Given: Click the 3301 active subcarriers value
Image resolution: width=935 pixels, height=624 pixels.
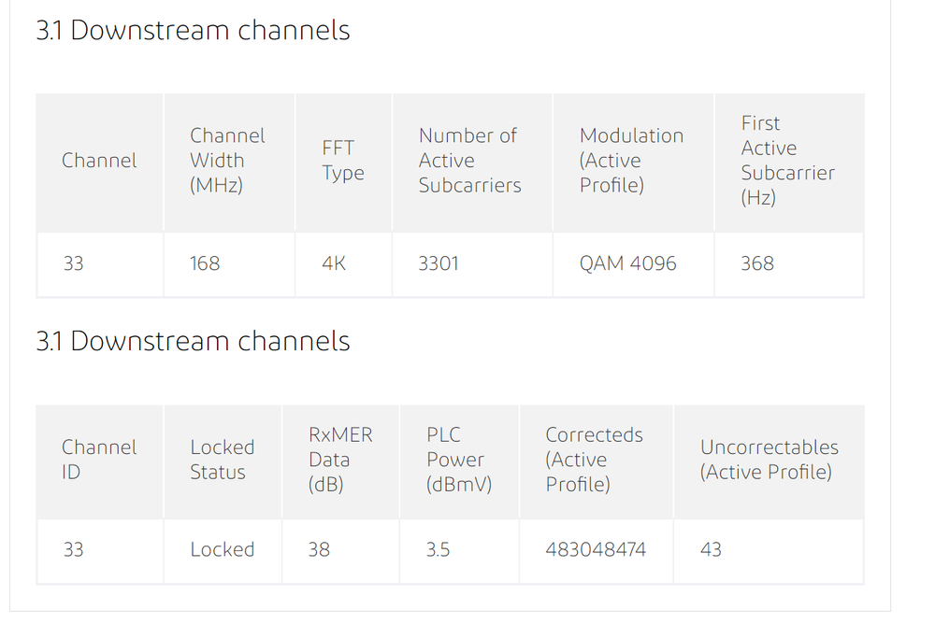Looking at the screenshot, I should [439, 263].
